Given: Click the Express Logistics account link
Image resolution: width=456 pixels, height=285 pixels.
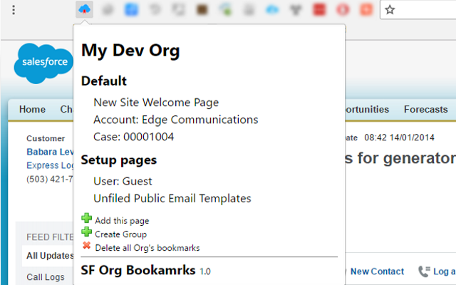Looking at the screenshot, I should [50, 165].
